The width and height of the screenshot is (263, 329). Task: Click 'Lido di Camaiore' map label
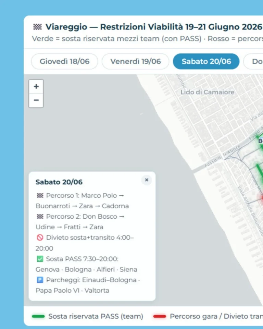coord(208,92)
